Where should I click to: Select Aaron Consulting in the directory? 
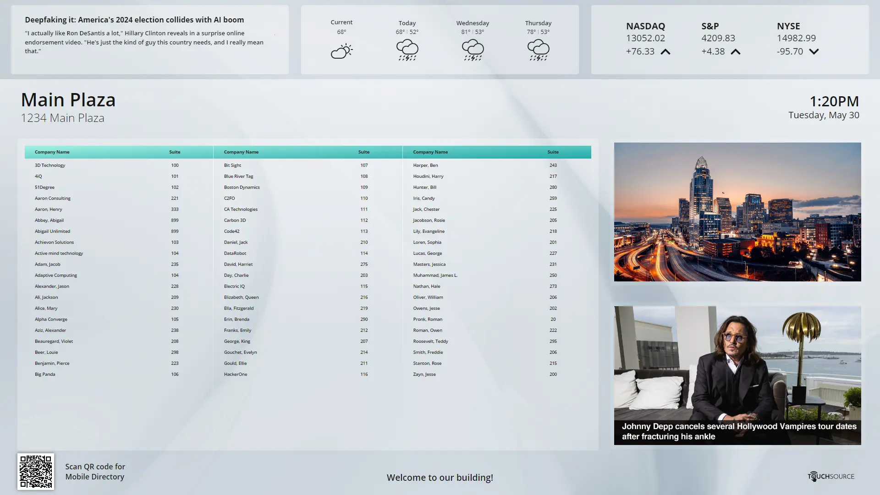[x=119, y=198]
